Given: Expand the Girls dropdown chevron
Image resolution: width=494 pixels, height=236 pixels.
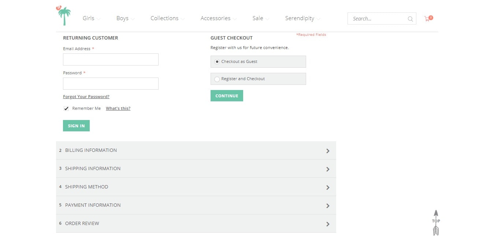Looking at the screenshot, I should [99, 19].
